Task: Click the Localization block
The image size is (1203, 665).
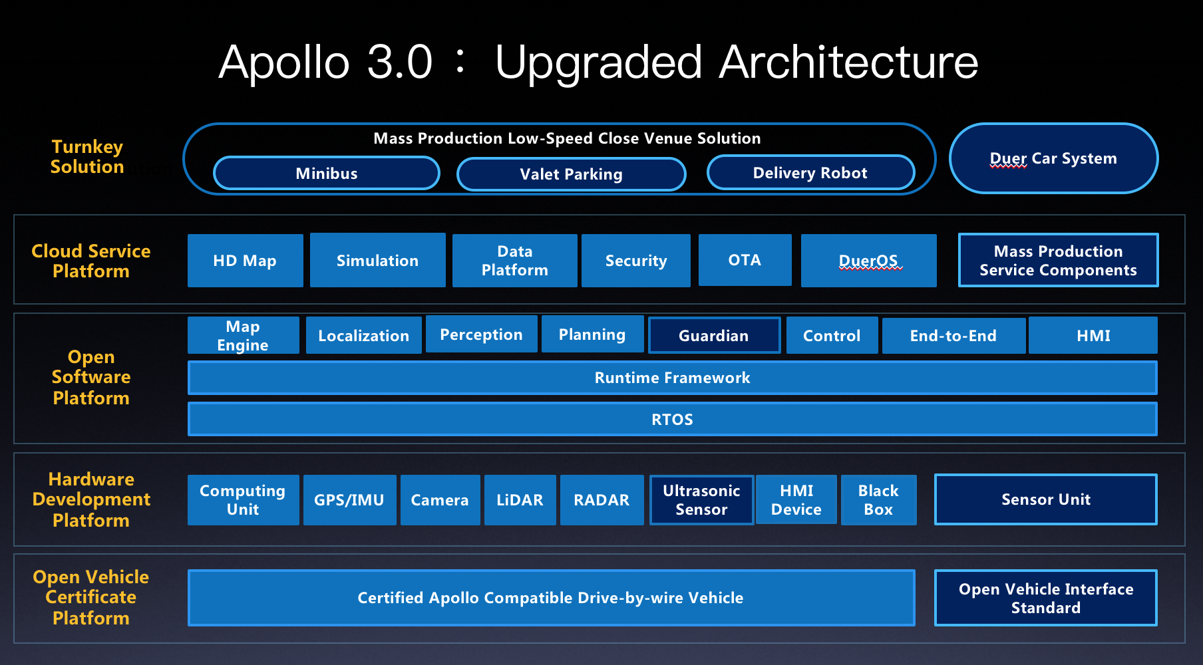Action: coord(363,335)
